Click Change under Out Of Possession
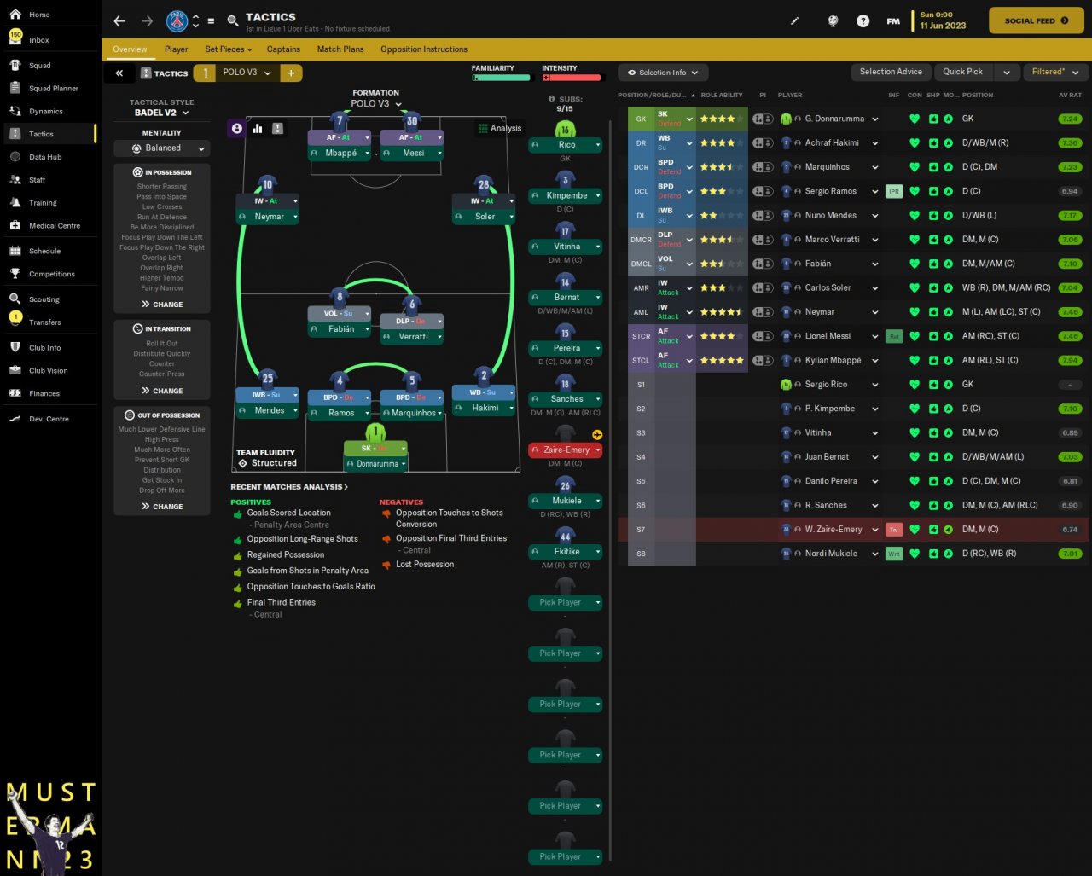 pos(162,507)
